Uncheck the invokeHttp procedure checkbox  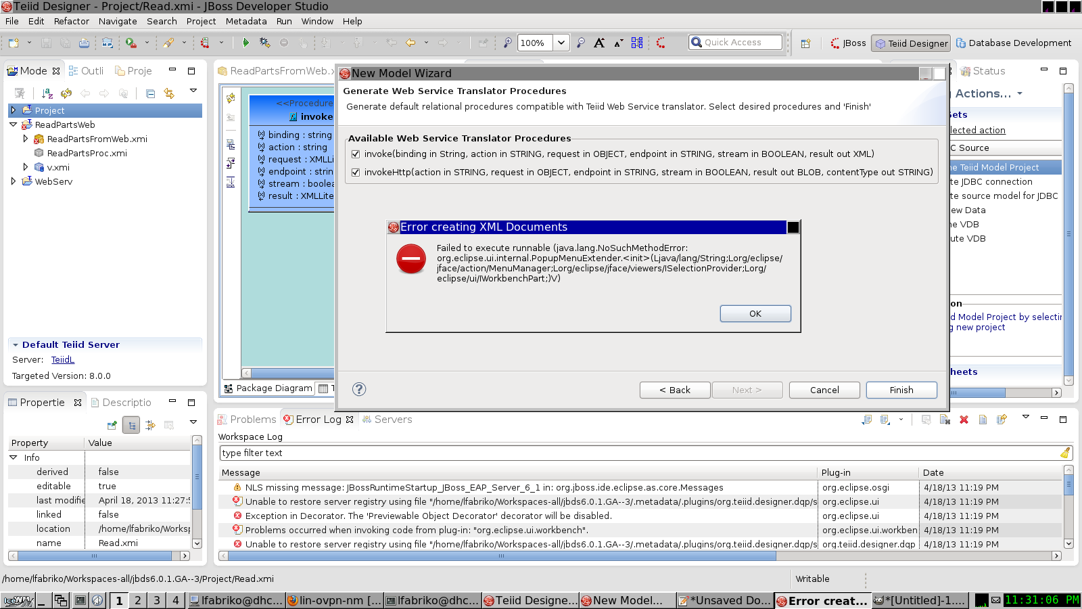click(356, 173)
